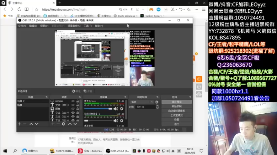
Task: Click browser screenshot scissors icon
Action: (x=173, y=9)
